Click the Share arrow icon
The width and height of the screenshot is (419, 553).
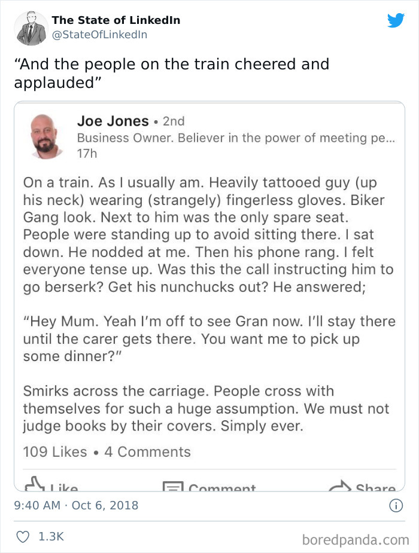click(x=339, y=486)
